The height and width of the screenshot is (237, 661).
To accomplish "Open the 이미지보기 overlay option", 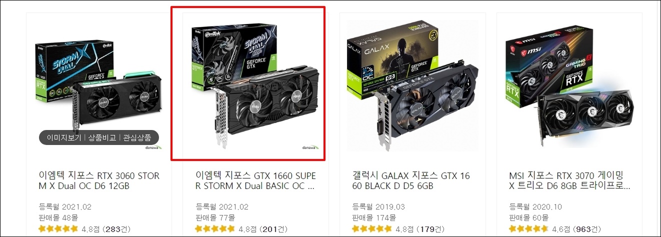I will [x=64, y=137].
